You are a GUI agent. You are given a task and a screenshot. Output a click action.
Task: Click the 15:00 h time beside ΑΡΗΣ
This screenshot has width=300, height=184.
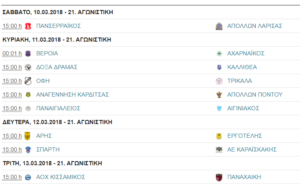pyautogui.click(x=12, y=136)
